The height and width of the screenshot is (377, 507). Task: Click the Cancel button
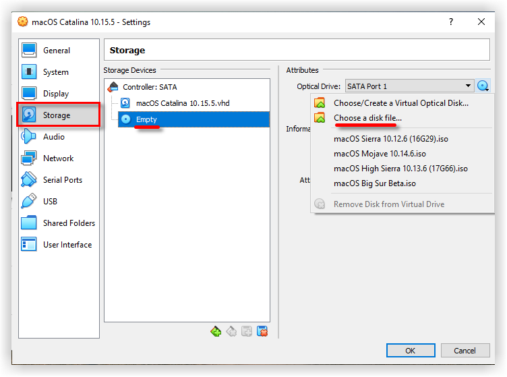(465, 350)
